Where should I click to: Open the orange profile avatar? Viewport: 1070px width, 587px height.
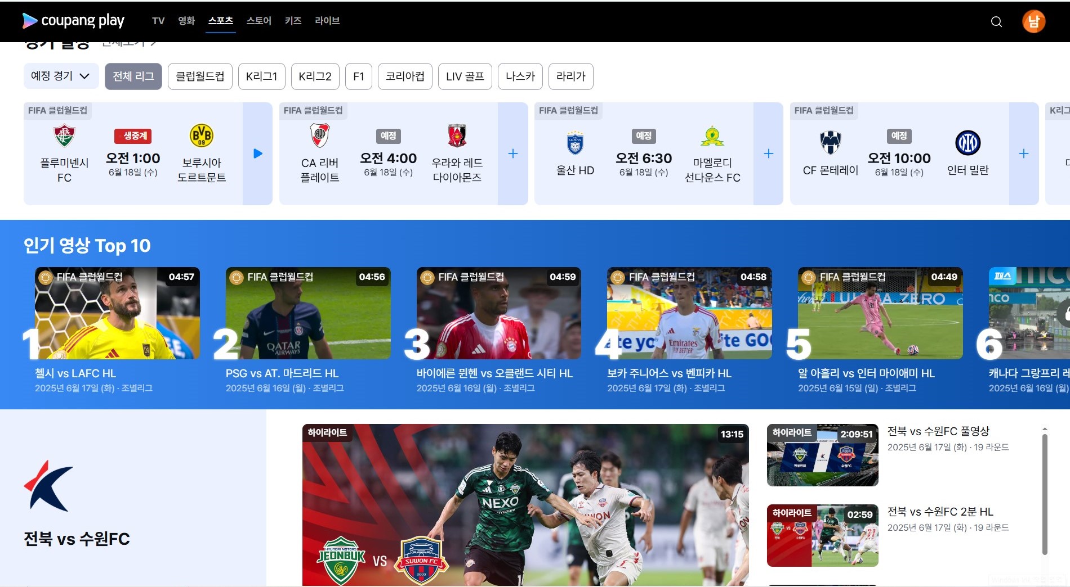point(1033,21)
